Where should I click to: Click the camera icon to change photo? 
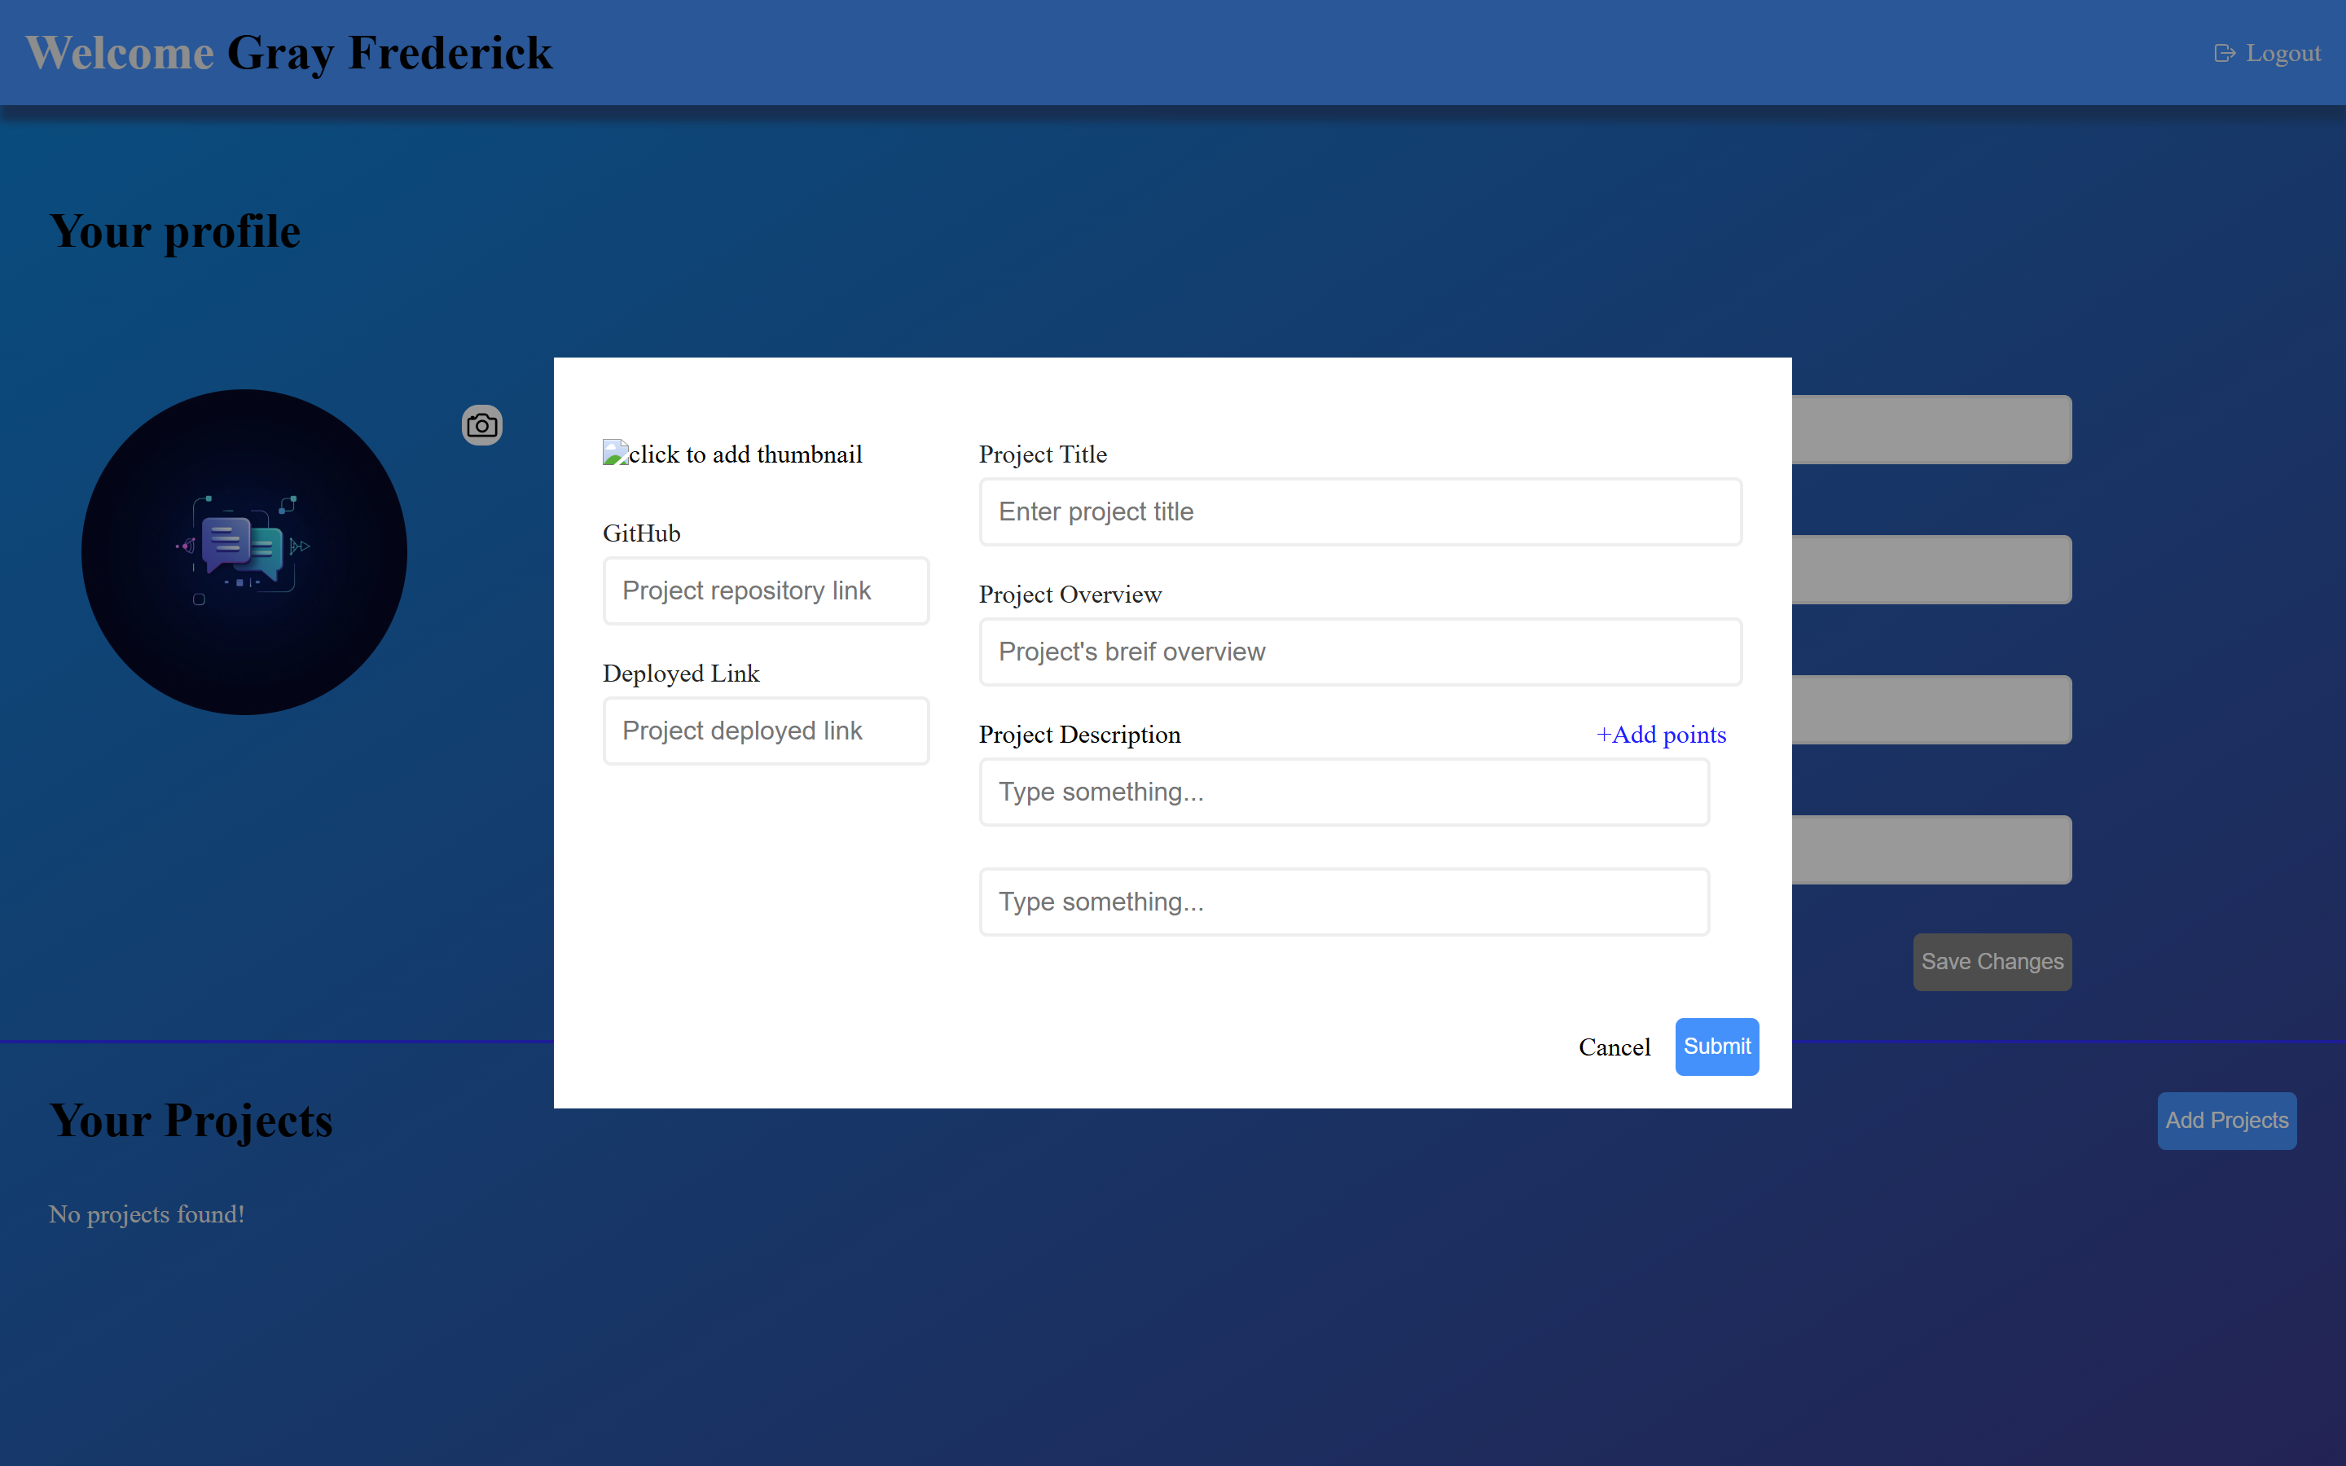pyautogui.click(x=481, y=426)
